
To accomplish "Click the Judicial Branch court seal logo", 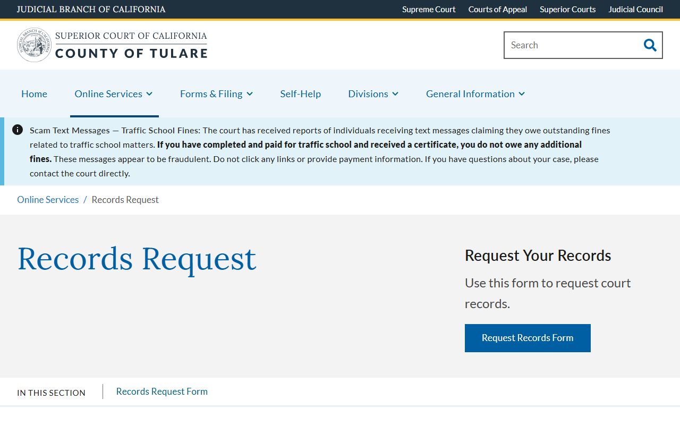I will [x=35, y=45].
